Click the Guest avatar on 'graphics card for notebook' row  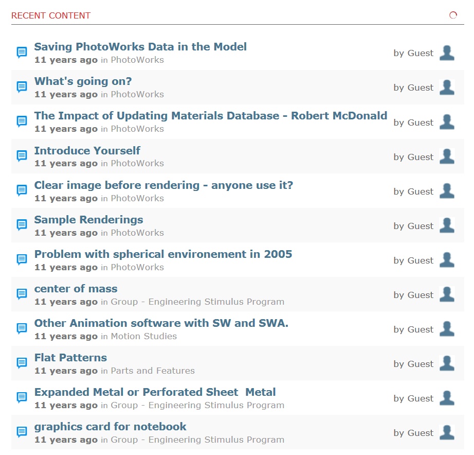(447, 432)
